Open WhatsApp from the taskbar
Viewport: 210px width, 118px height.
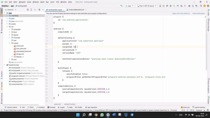click(102, 115)
